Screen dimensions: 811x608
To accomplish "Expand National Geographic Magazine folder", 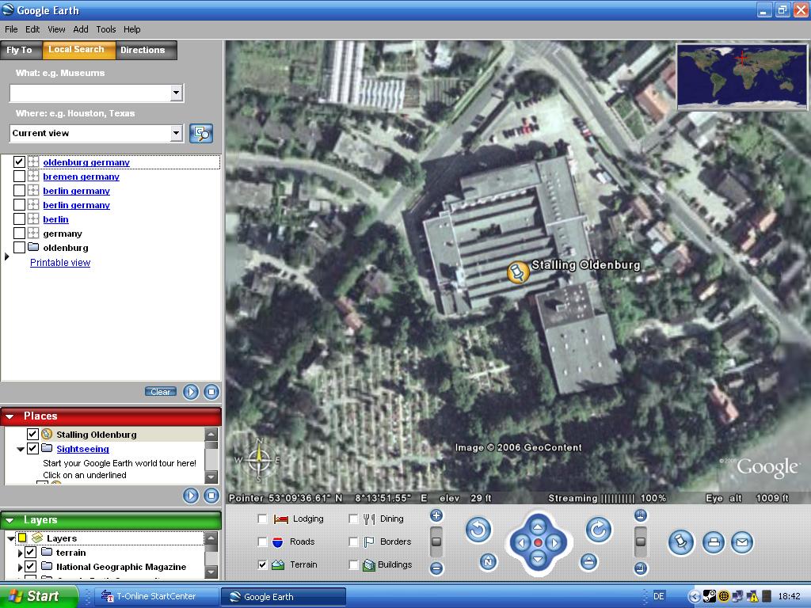I will (20, 567).
